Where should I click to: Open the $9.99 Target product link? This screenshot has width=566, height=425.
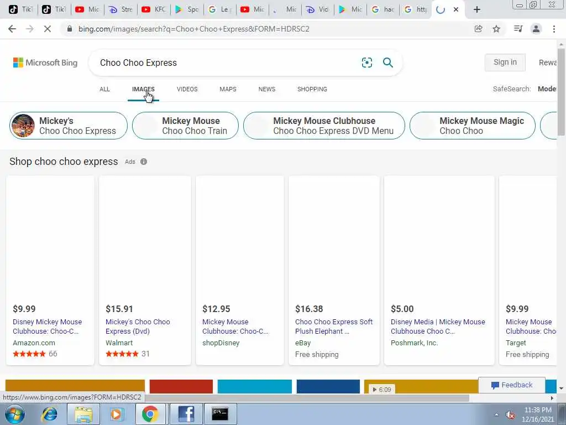point(531,326)
